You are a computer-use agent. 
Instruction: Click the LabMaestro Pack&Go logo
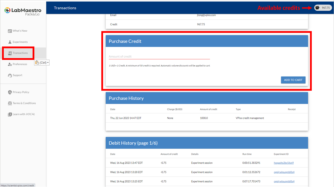pyautogui.click(x=23, y=11)
